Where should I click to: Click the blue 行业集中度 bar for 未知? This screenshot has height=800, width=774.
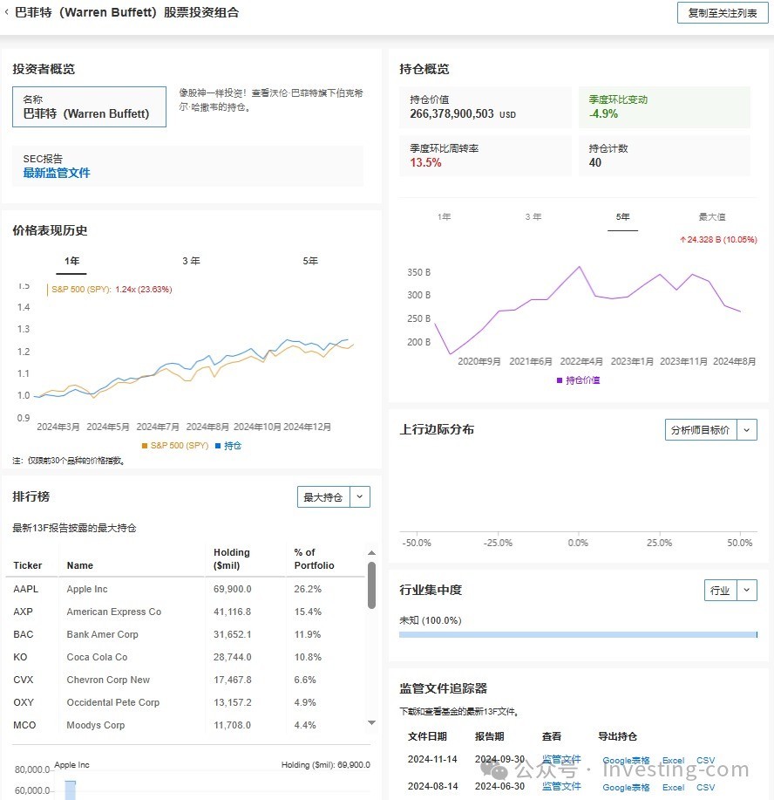pyautogui.click(x=577, y=634)
